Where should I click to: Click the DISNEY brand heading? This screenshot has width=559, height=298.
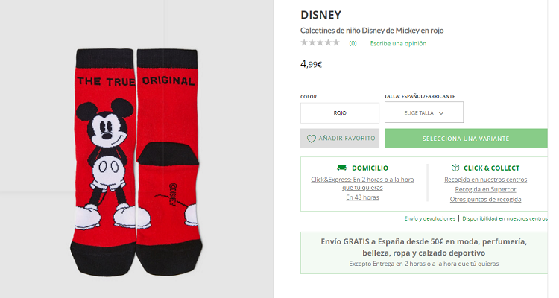tap(320, 14)
